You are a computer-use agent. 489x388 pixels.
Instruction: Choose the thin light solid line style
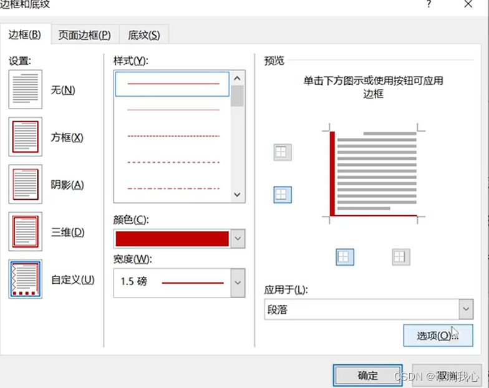173,110
